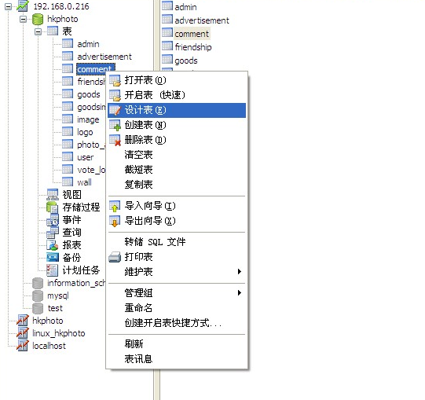Click the hkphoto closed connection icon
This screenshot has height=400, width=425.
click(23, 321)
